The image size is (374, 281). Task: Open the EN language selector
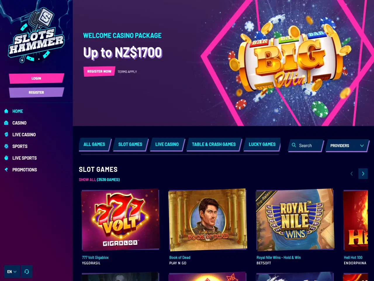pyautogui.click(x=12, y=272)
